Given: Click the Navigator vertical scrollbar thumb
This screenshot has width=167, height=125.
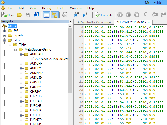Looking at the screenshot, I should 70,61.
